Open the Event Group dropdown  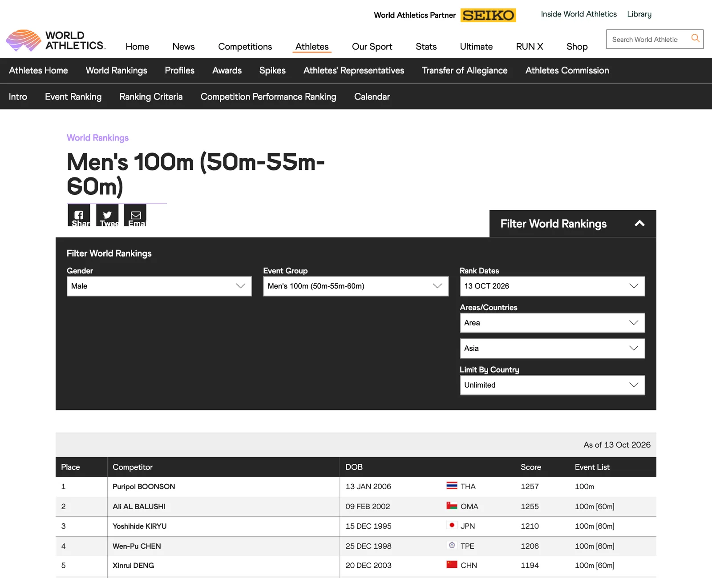[x=356, y=286]
